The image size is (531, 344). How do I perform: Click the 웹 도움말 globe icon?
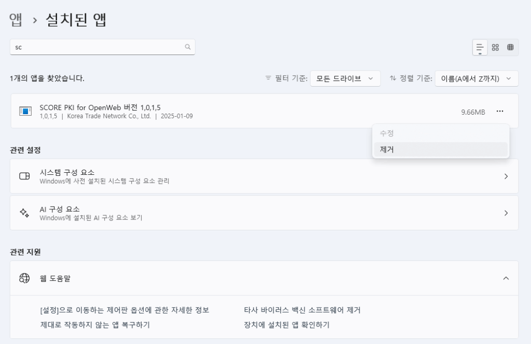coord(24,278)
